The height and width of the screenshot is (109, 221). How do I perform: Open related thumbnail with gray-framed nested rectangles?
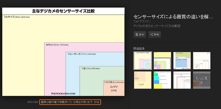[x=162, y=60]
